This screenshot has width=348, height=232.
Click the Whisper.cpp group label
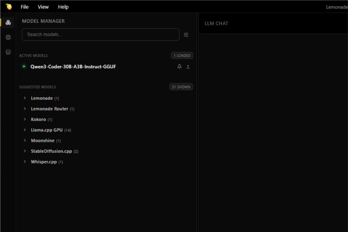[44, 162]
